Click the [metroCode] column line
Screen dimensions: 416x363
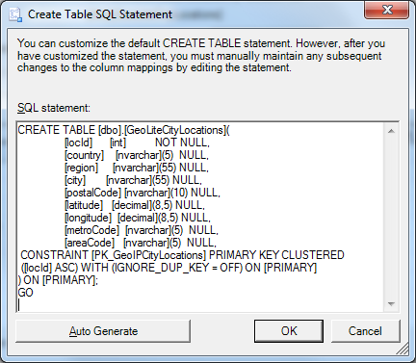[142, 230]
